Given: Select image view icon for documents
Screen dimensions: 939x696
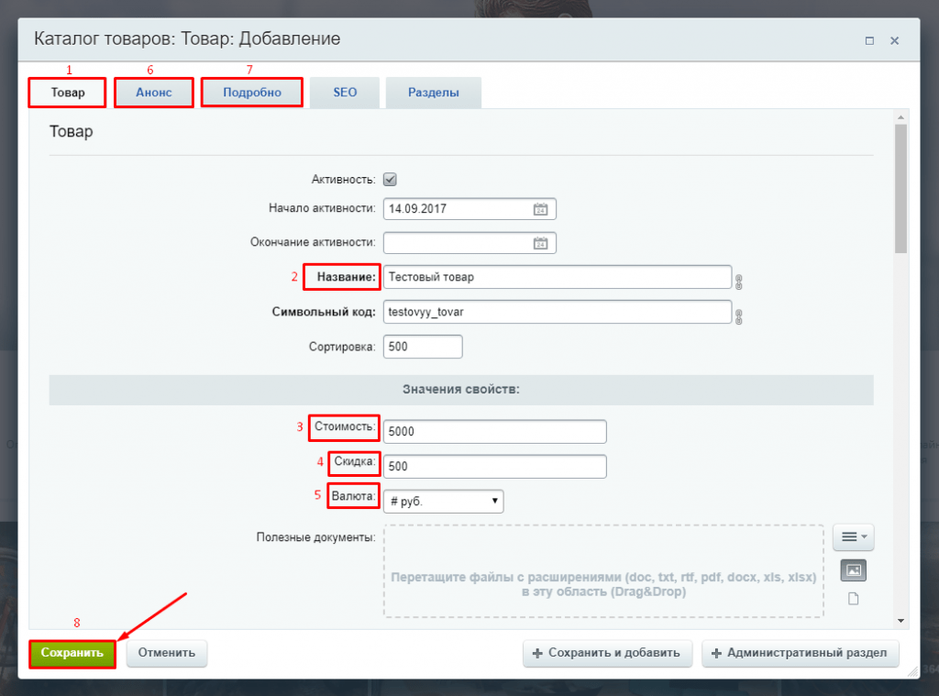Looking at the screenshot, I should 853,570.
